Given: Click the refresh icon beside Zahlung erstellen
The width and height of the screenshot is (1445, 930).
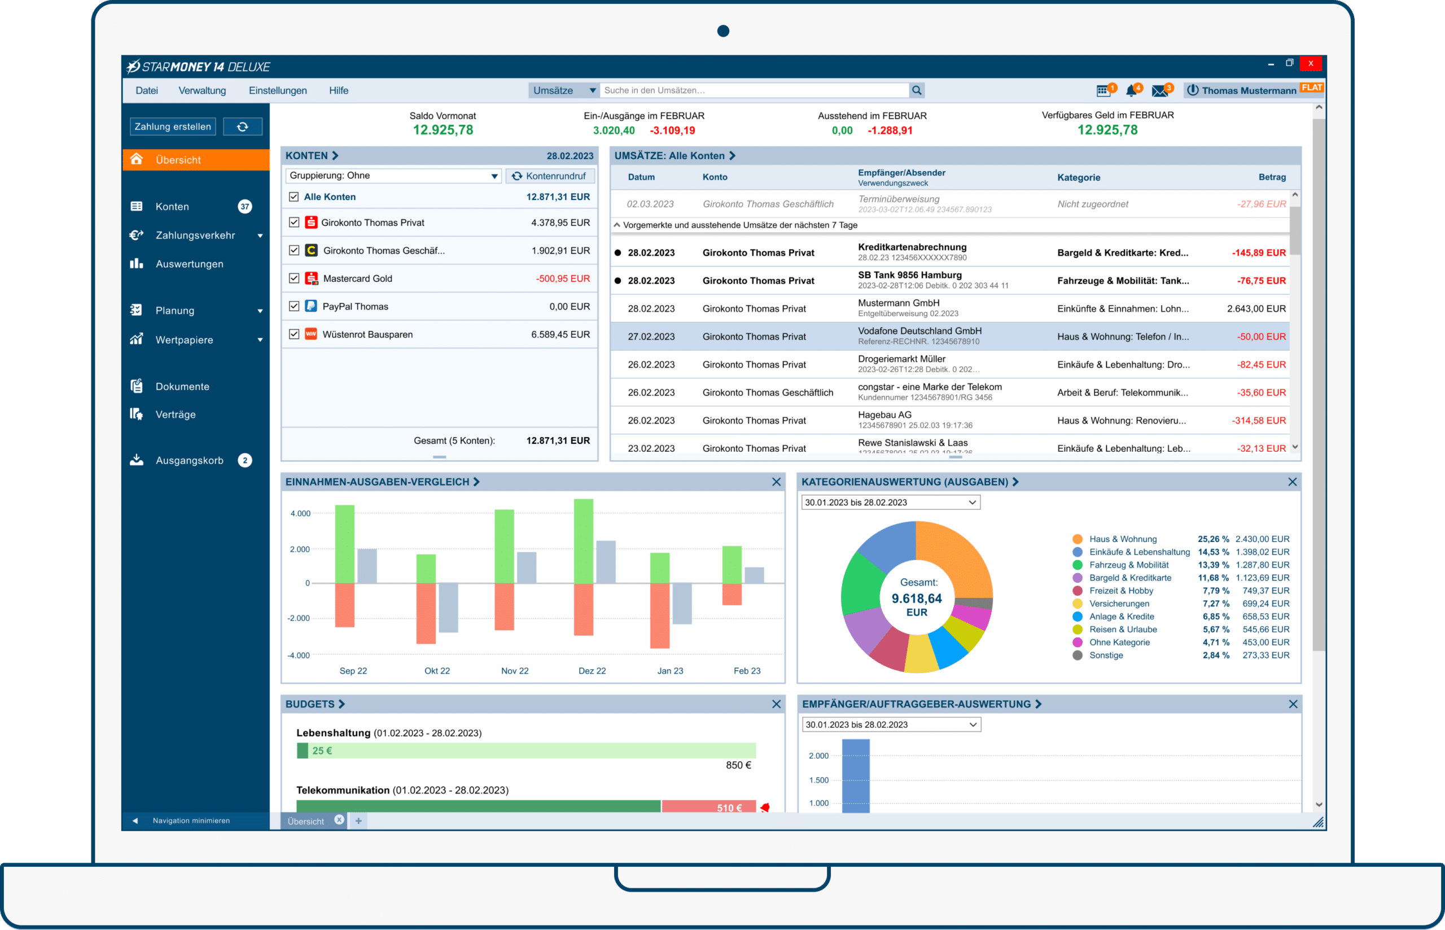Looking at the screenshot, I should (x=243, y=126).
